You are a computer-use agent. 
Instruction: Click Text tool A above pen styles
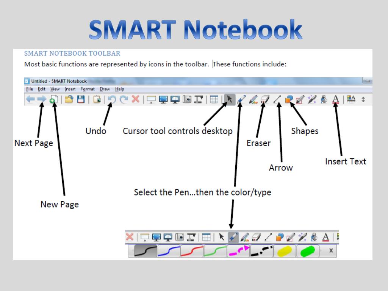tap(326, 237)
